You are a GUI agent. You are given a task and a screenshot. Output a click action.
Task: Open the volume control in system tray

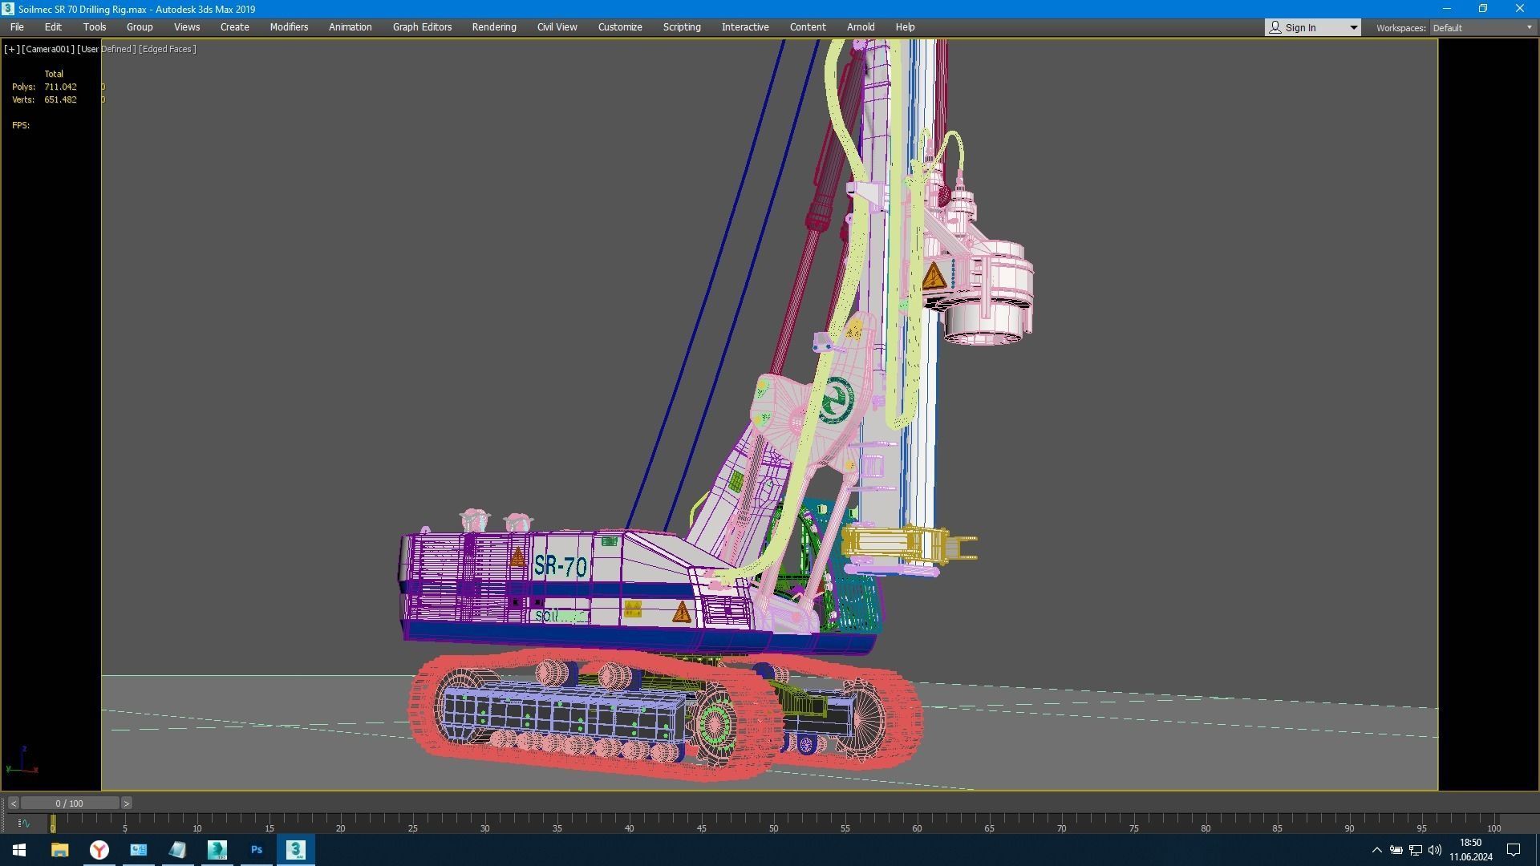coord(1435,850)
